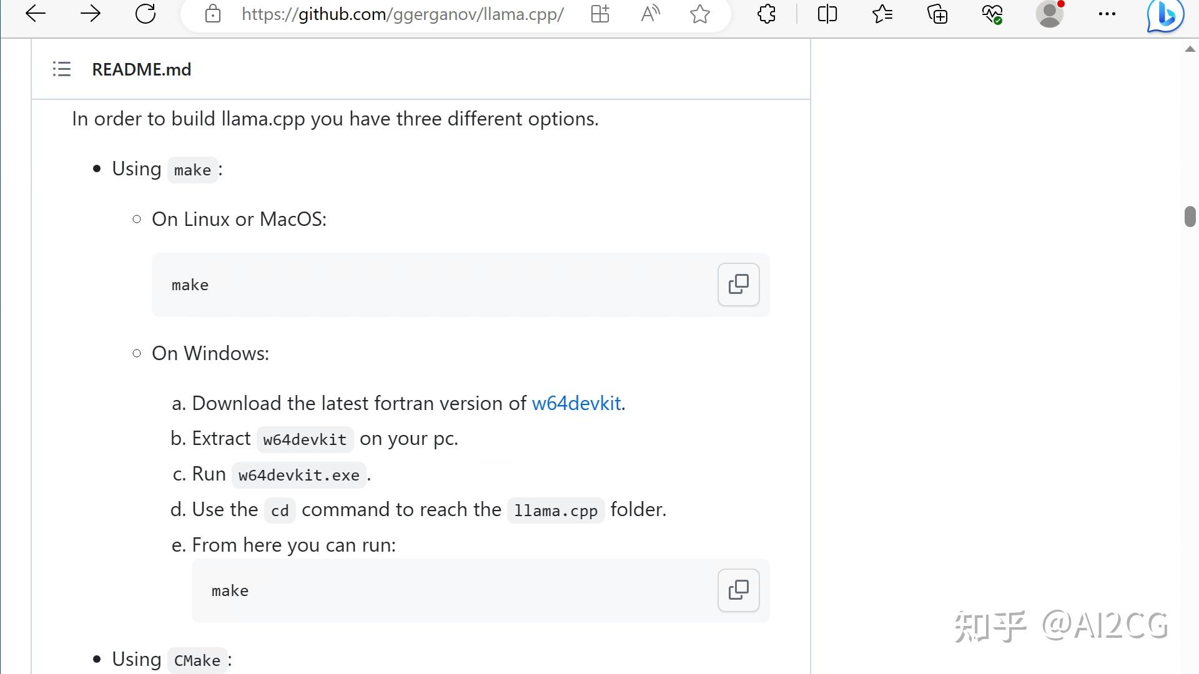Open the Favorites list icon
1199x674 pixels.
pos(882,14)
